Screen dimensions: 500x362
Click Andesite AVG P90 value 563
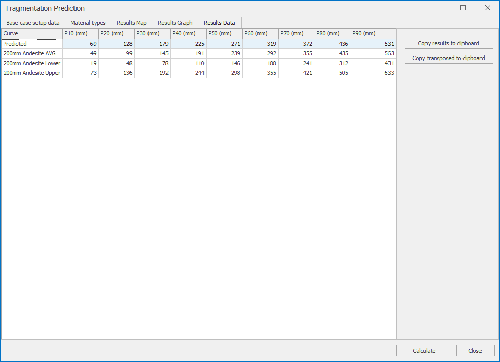(x=373, y=53)
